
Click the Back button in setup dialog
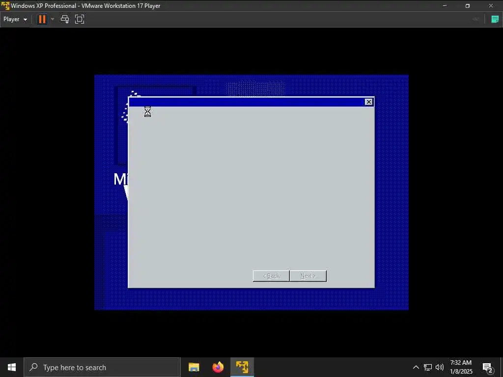click(271, 276)
